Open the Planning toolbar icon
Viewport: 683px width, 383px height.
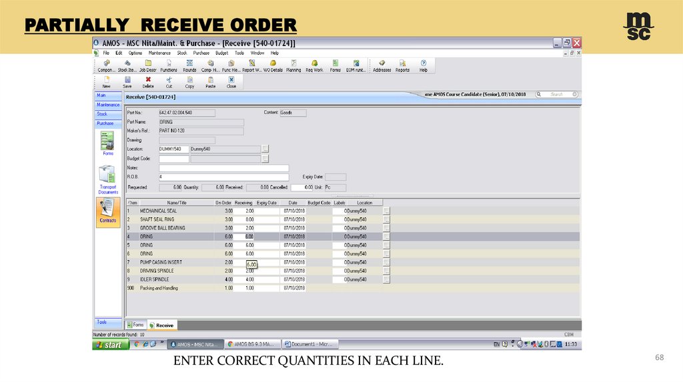293,66
